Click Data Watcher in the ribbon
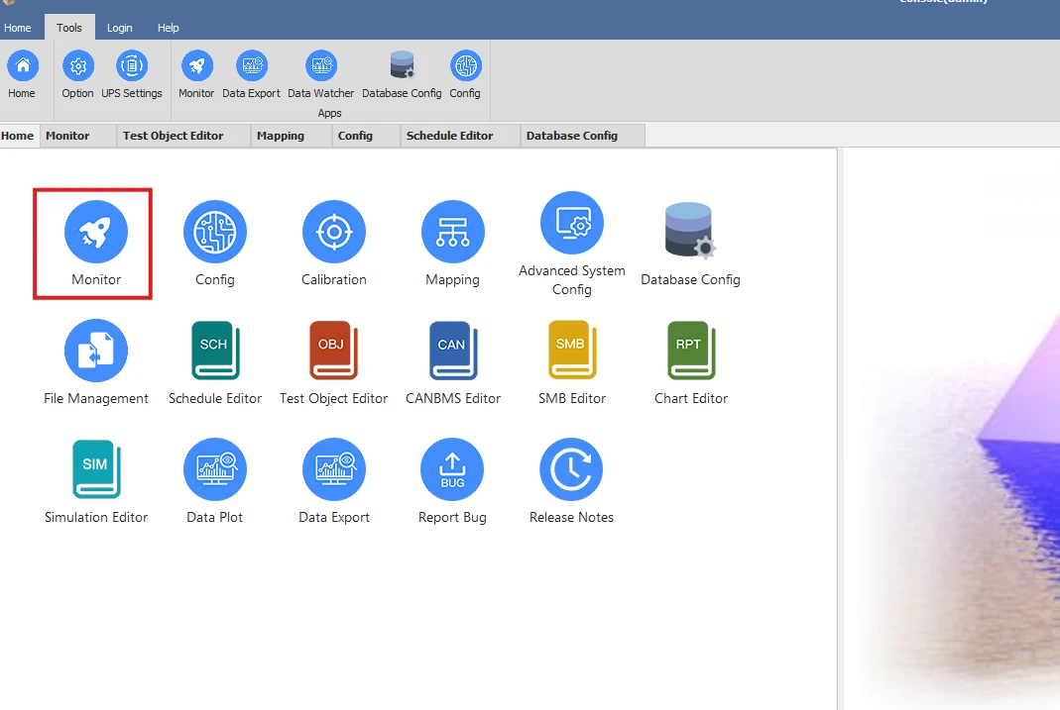Screen dimensions: 1060x710 click(x=321, y=75)
